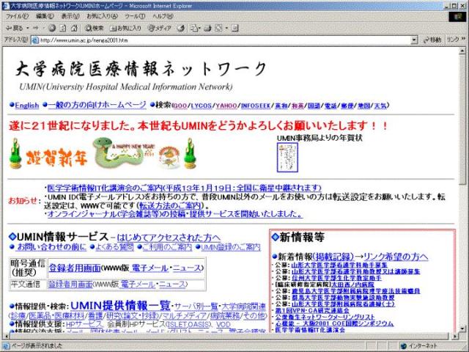Click the page's vertical scrollbar down arrow
The width and height of the screenshot is (469, 352).
tap(462, 334)
